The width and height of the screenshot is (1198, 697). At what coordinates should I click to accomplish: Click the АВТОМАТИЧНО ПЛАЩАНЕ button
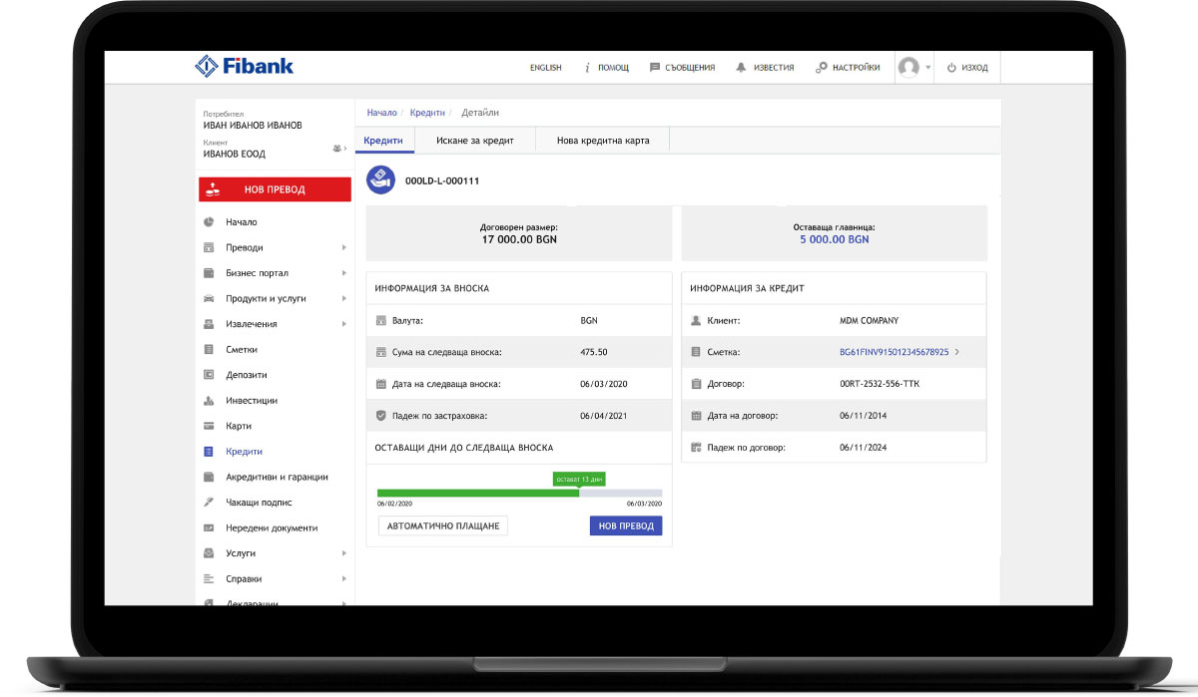point(442,525)
